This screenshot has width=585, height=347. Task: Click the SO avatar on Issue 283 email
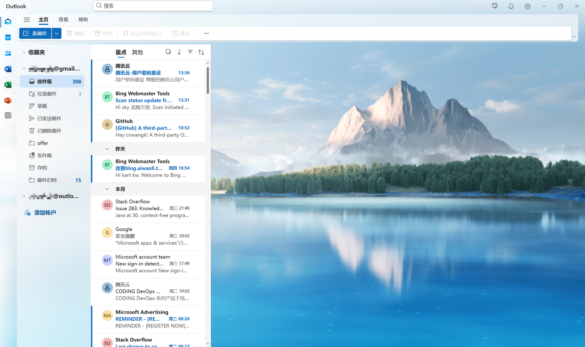click(107, 205)
